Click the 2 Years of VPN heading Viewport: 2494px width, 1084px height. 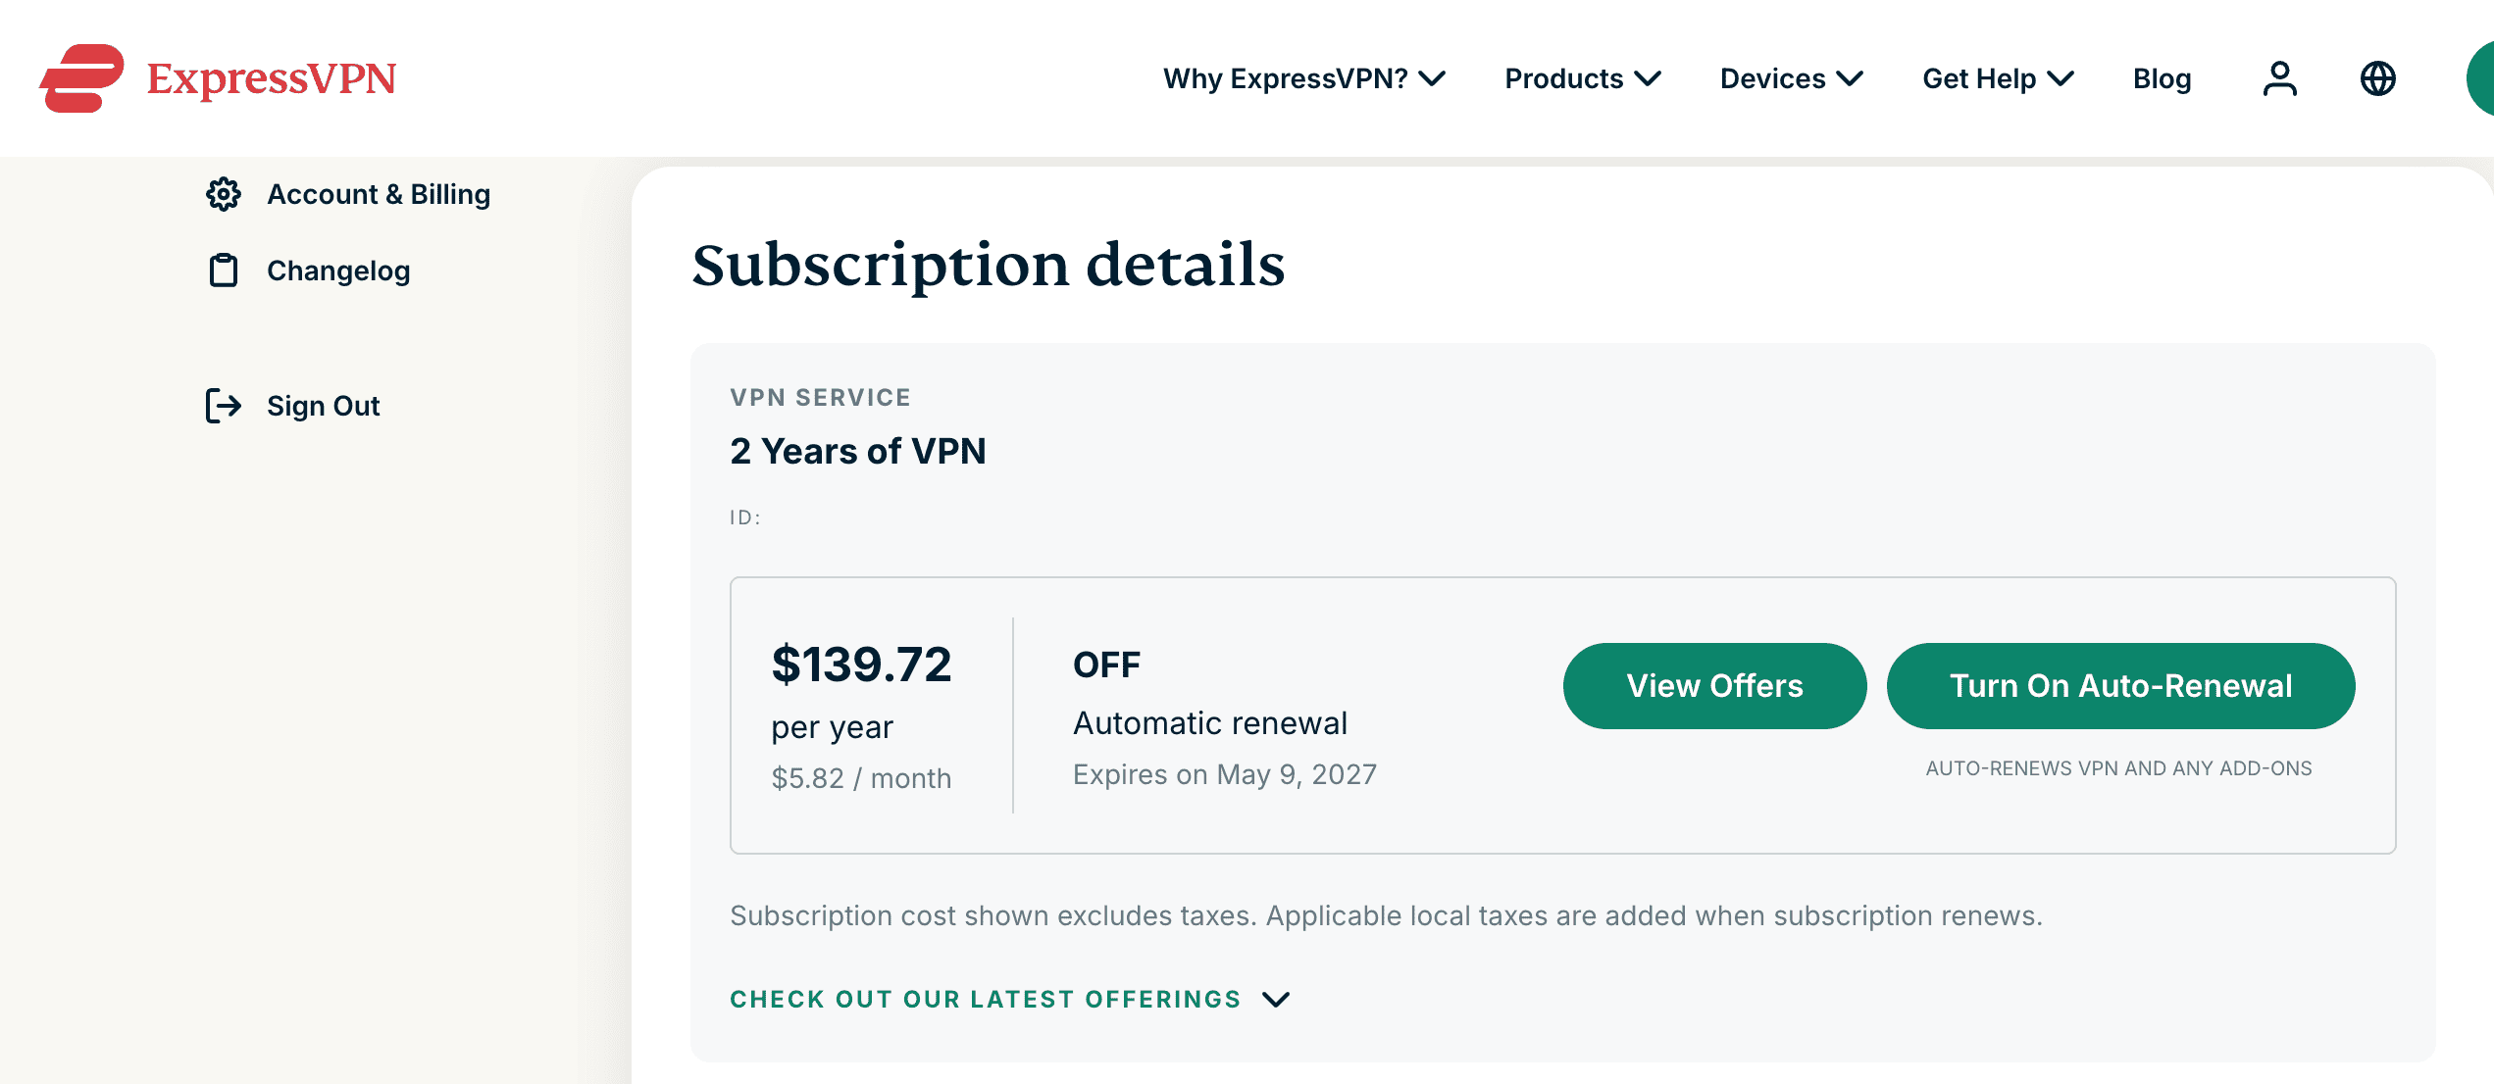pos(857,451)
